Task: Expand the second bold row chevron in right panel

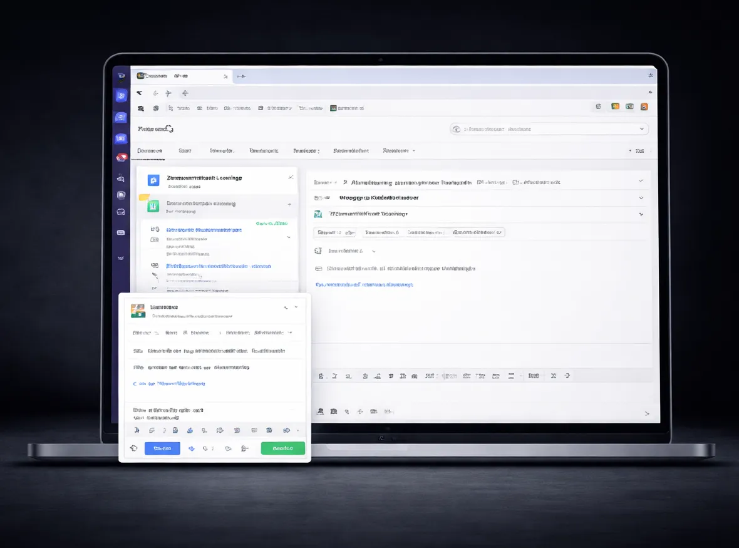Action: pos(641,198)
